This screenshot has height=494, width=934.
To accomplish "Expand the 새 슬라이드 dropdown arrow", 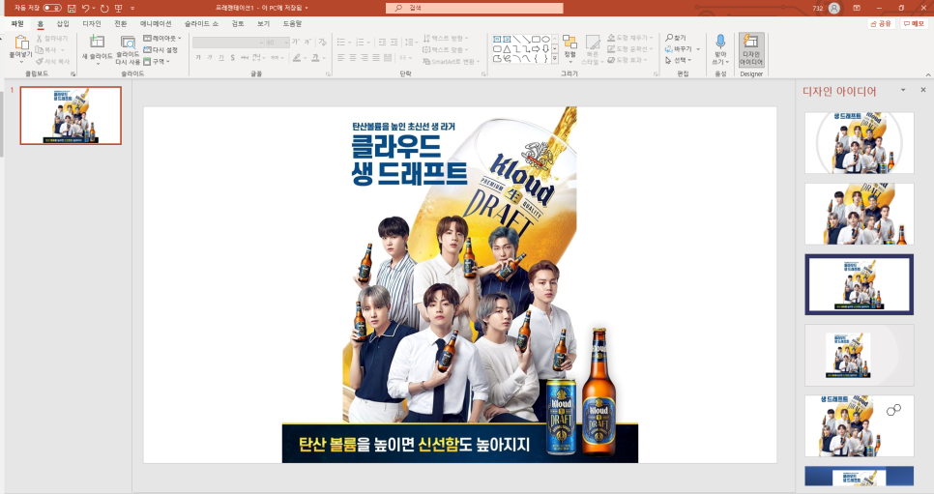I will click(97, 63).
